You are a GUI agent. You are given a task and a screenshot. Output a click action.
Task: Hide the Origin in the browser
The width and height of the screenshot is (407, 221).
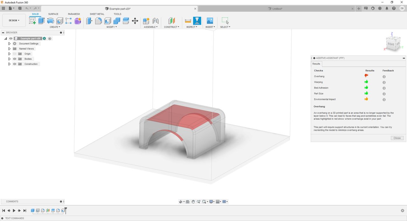pos(14,54)
